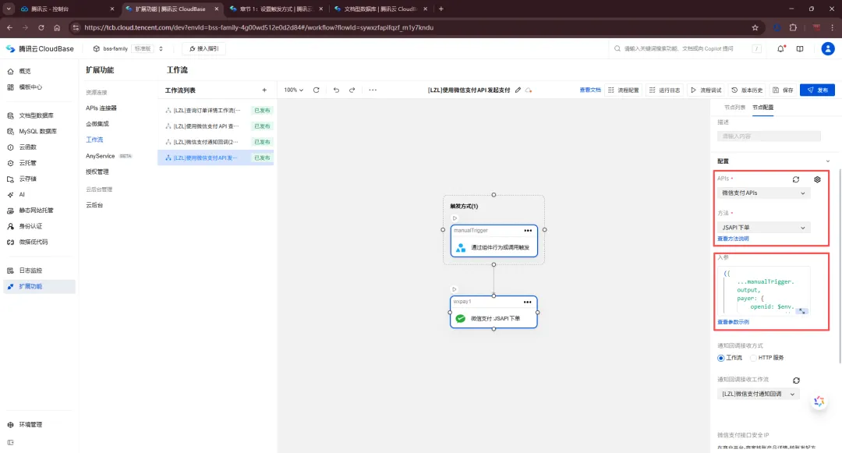Edit workflow name with pencil icon

518,90
